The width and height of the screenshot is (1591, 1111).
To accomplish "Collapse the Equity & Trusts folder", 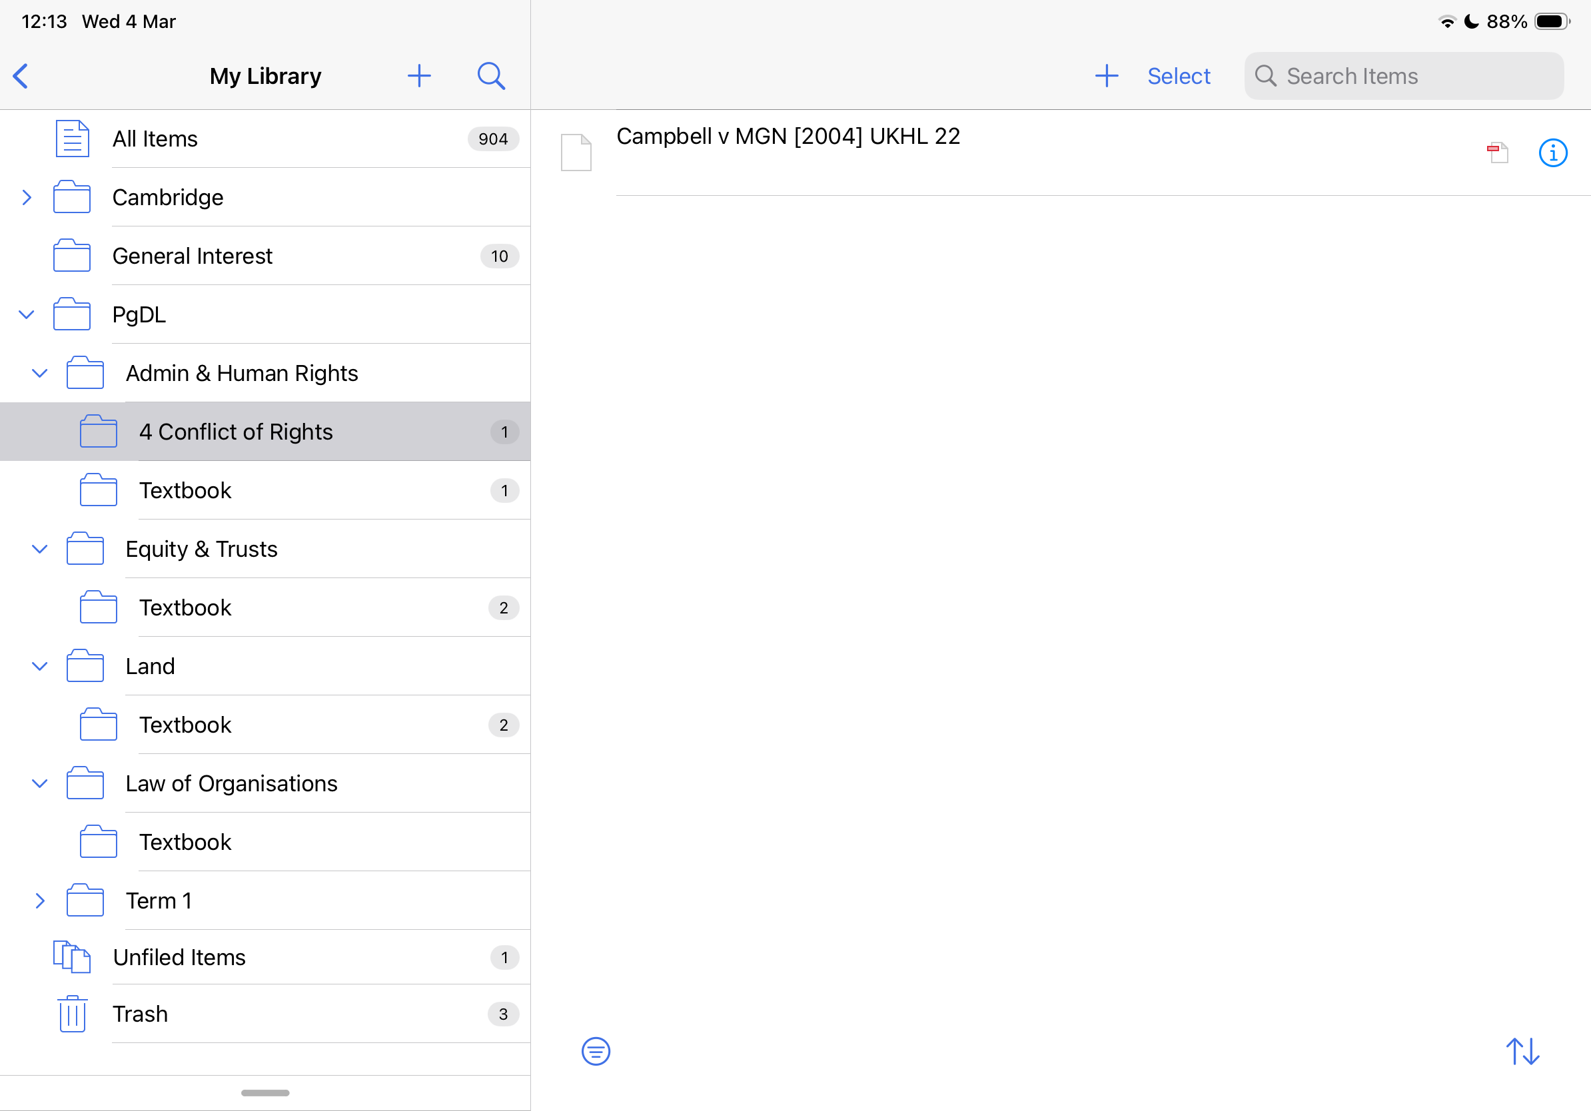I will [x=39, y=550].
